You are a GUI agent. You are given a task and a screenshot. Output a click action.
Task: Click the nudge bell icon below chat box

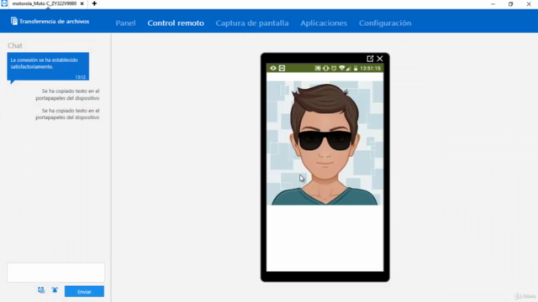[x=55, y=290]
